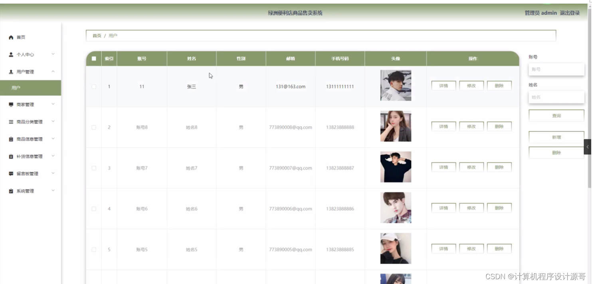The height and width of the screenshot is (284, 592).
Task: Open the 商家管理 menu label
Action: [x=25, y=105]
